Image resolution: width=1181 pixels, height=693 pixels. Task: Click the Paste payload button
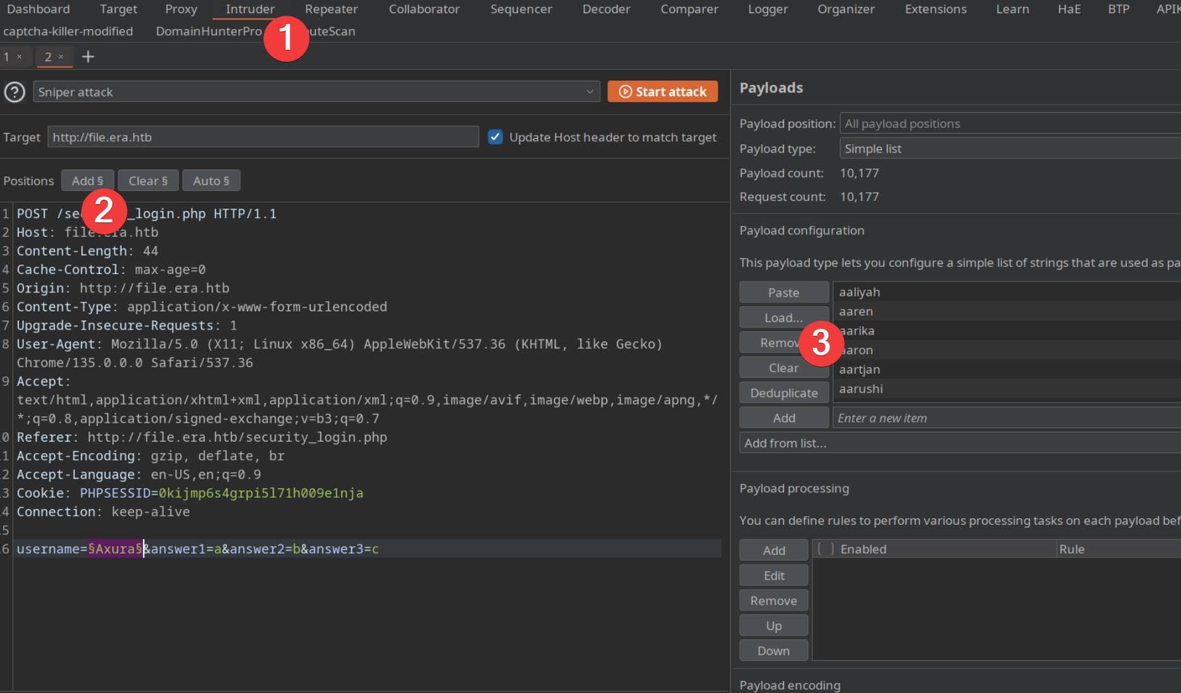(x=783, y=292)
